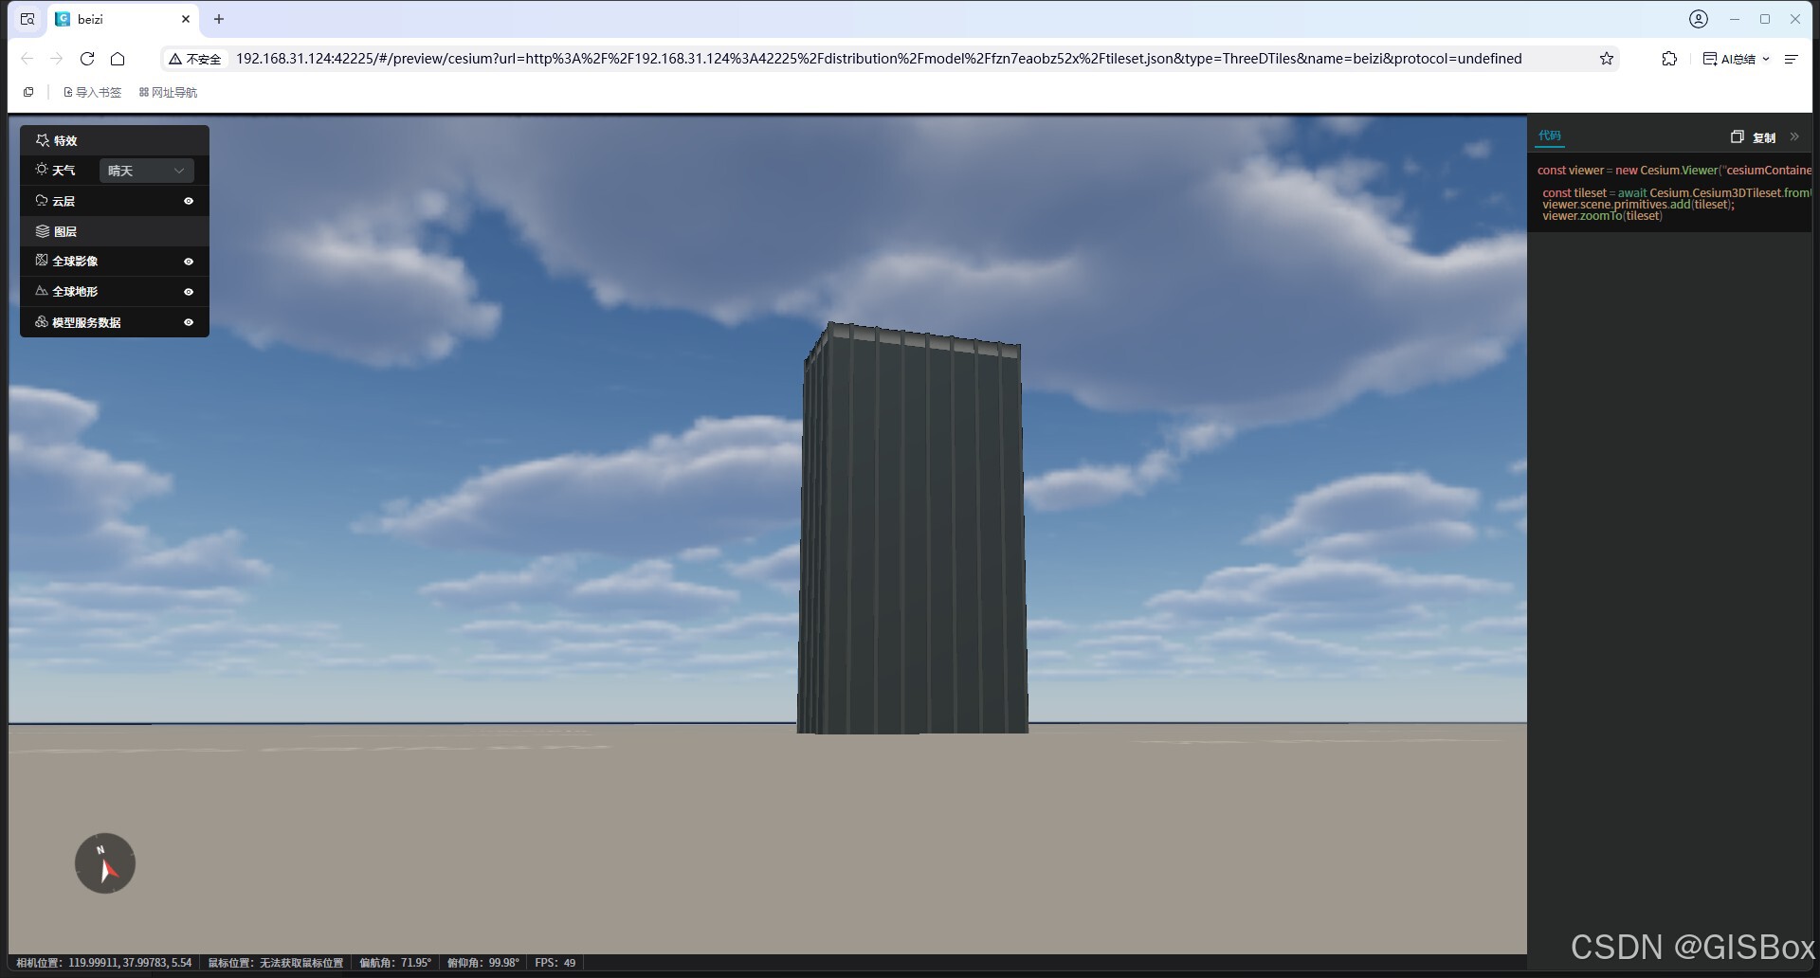The width and height of the screenshot is (1820, 978).
Task: Click the 特效 effects header
Action: click(x=115, y=140)
